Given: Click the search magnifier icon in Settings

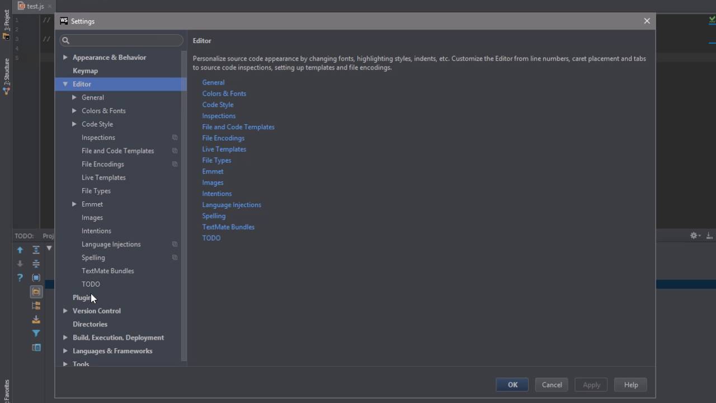Looking at the screenshot, I should [x=65, y=40].
